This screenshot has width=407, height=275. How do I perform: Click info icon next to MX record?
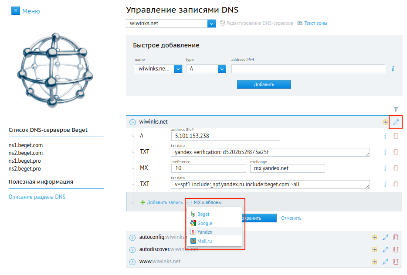click(385, 168)
